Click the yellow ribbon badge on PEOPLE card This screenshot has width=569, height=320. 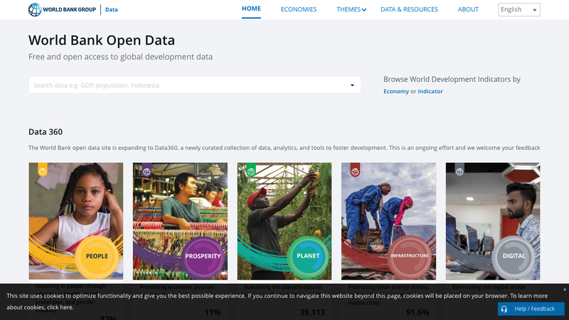coord(43,170)
